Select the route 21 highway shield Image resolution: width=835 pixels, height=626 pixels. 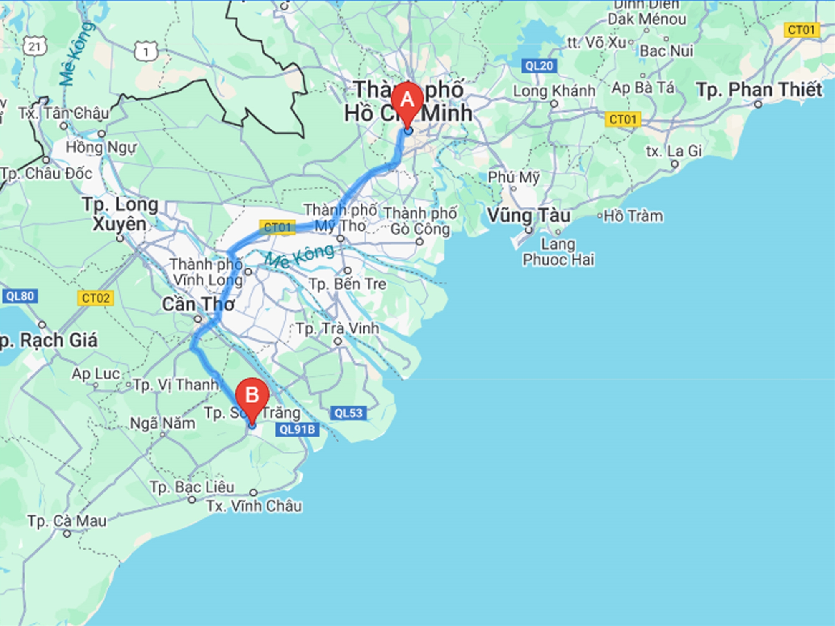click(35, 46)
